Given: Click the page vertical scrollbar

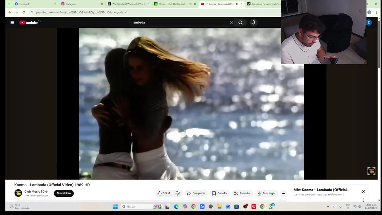Looking at the screenshot, I should tap(379, 45).
